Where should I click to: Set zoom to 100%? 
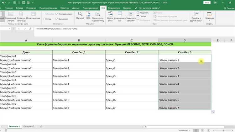88,16
